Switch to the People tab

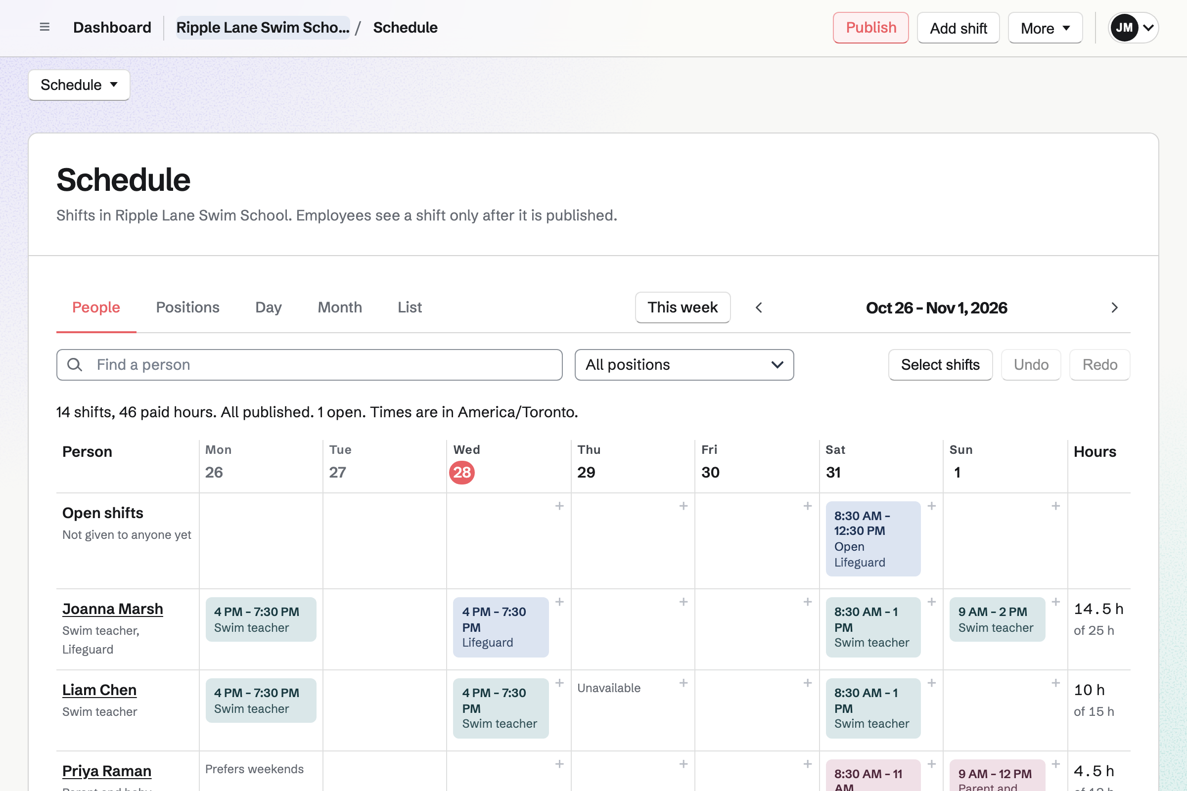click(96, 307)
